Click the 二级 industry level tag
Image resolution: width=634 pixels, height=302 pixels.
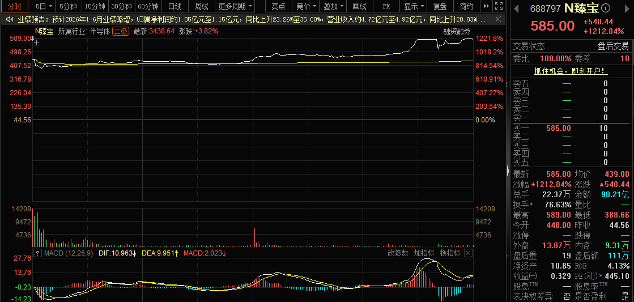(121, 31)
